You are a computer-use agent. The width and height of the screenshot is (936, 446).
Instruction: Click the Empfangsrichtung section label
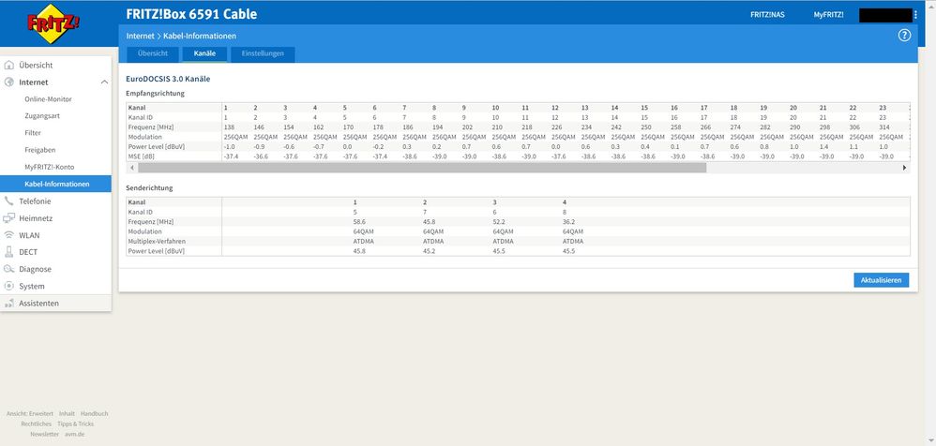(x=155, y=93)
